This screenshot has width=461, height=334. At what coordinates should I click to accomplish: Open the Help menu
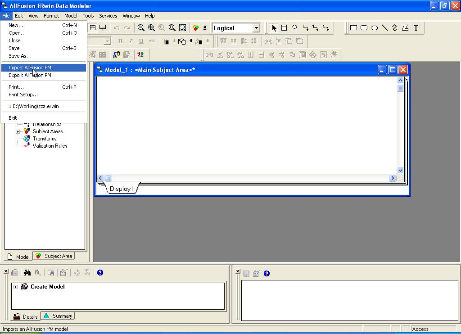click(149, 16)
